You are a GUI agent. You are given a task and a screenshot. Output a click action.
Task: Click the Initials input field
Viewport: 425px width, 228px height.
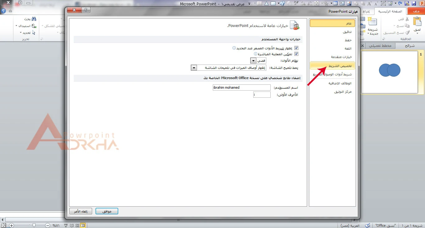coord(262,95)
